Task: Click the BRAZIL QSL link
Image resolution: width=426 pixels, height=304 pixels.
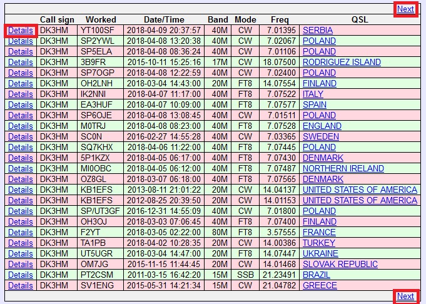Action: 317,275
